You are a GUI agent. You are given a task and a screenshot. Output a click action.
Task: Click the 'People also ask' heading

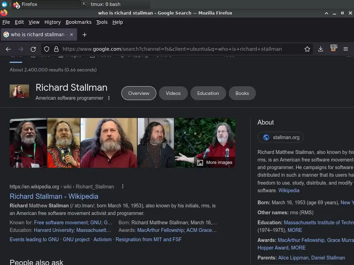(36, 262)
